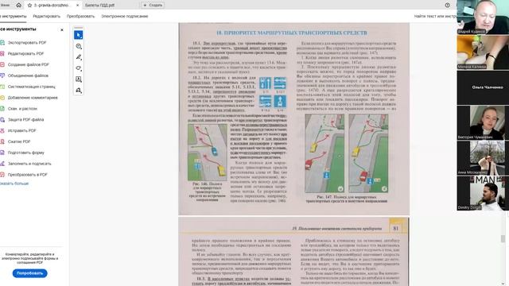This screenshot has width=509, height=286.
Task: Open Защита PDF-файла tool
Action: tap(25, 120)
